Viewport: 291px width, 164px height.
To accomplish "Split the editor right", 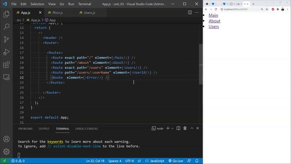I will point(190,12).
